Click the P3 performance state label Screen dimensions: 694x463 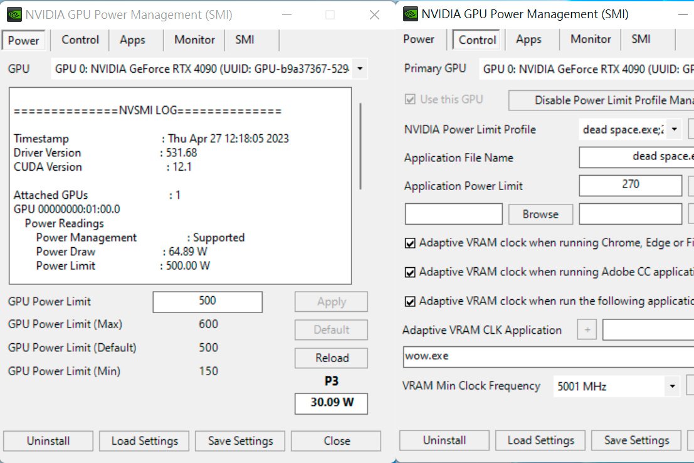331,381
